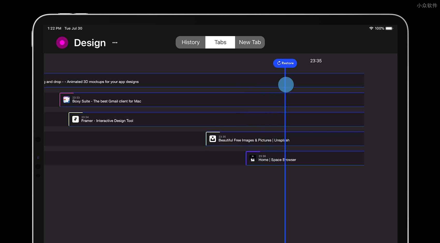
Task: Open the New Tab segment
Action: [250, 42]
